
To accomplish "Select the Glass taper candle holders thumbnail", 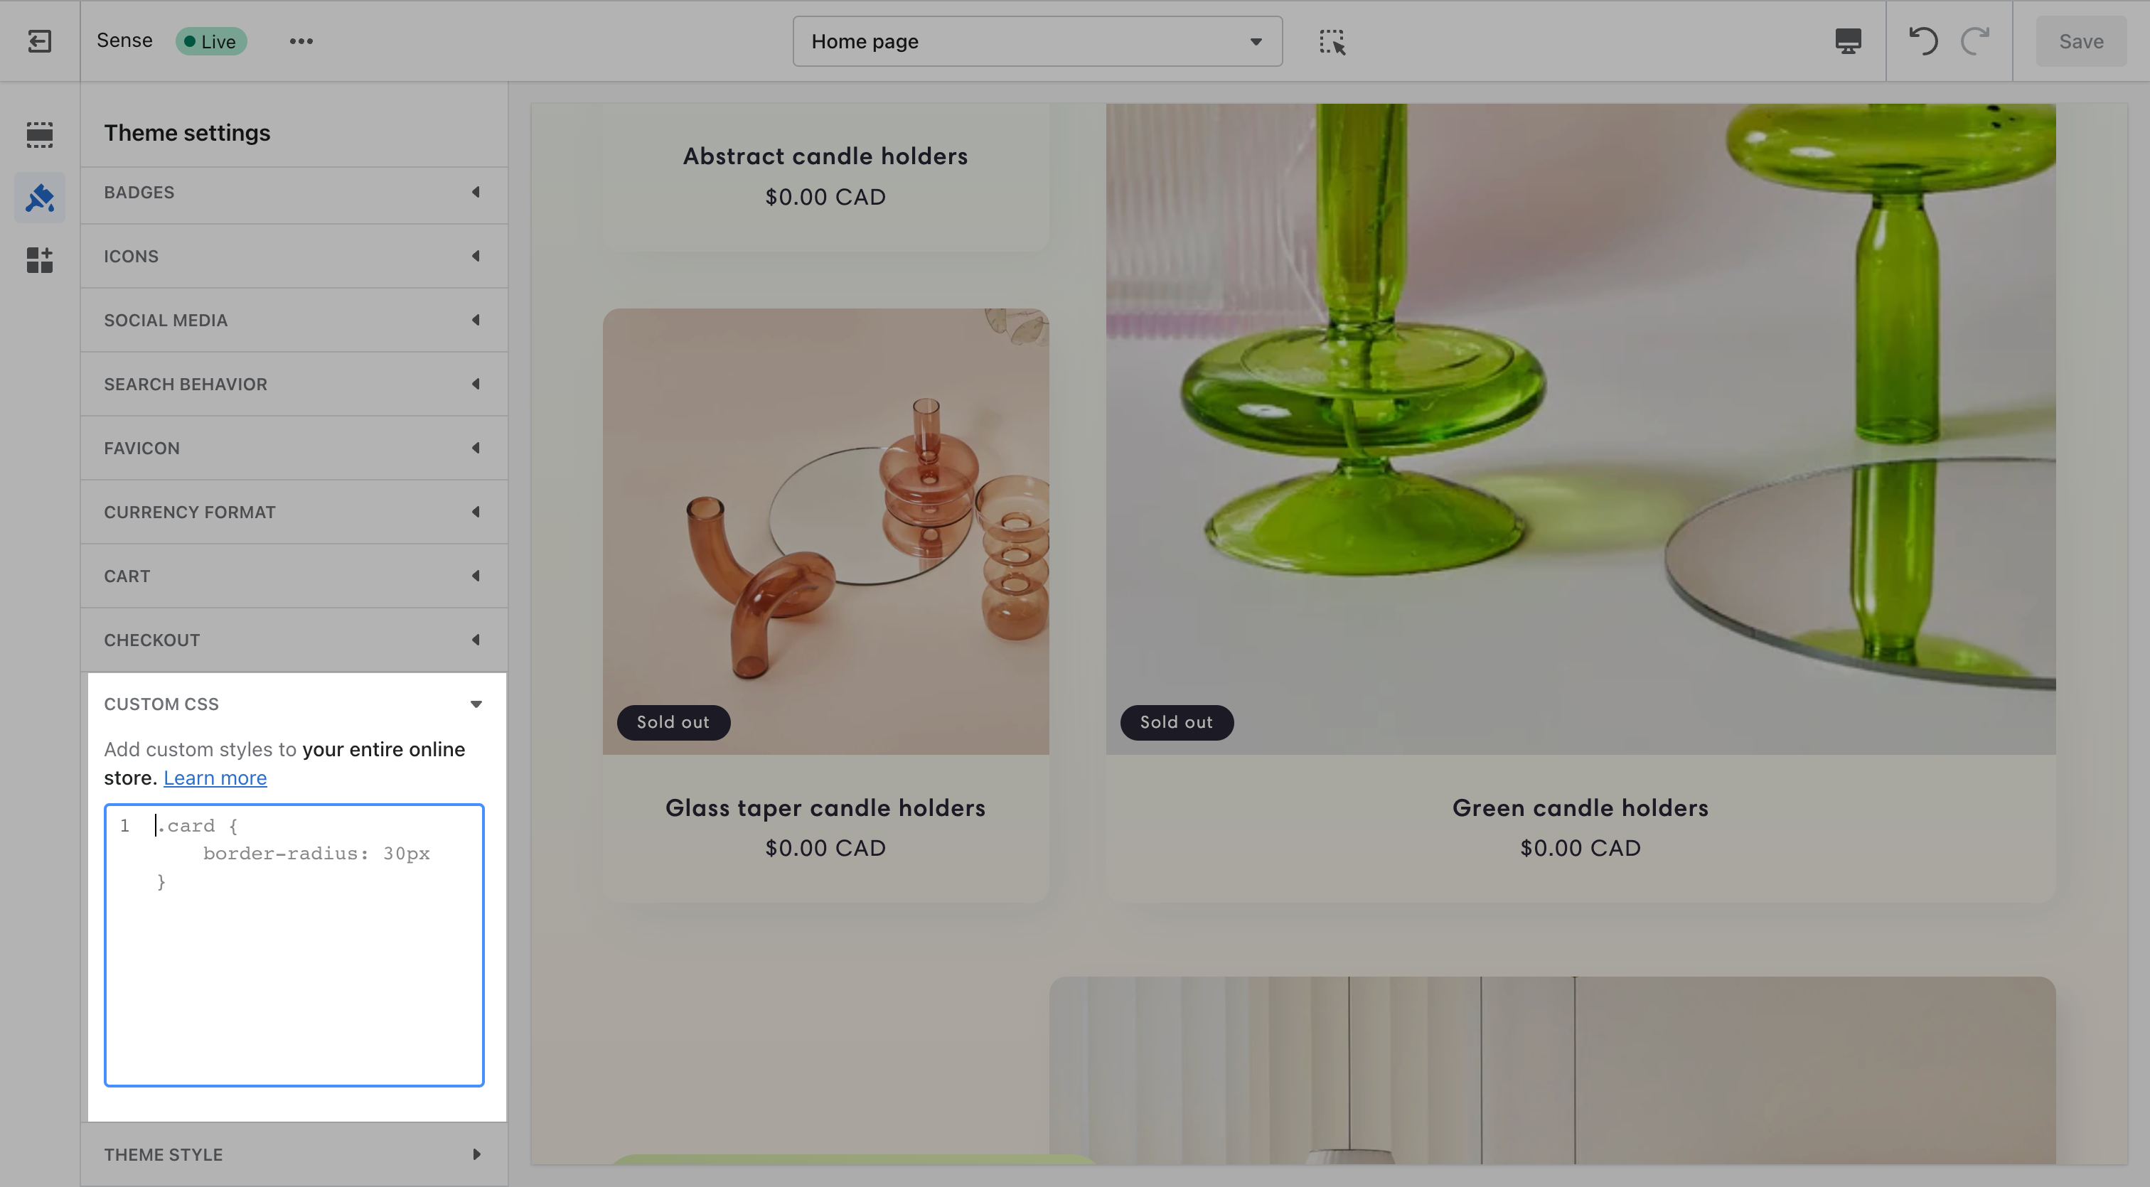I will (824, 530).
